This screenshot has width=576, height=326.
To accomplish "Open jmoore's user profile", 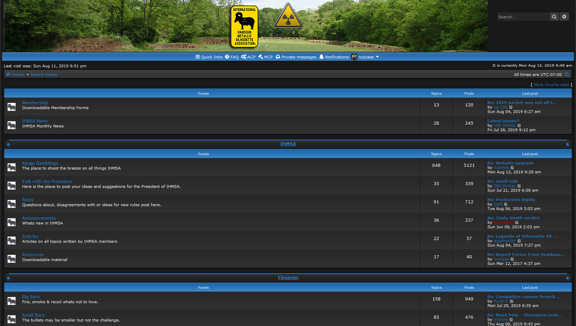I will (x=501, y=319).
